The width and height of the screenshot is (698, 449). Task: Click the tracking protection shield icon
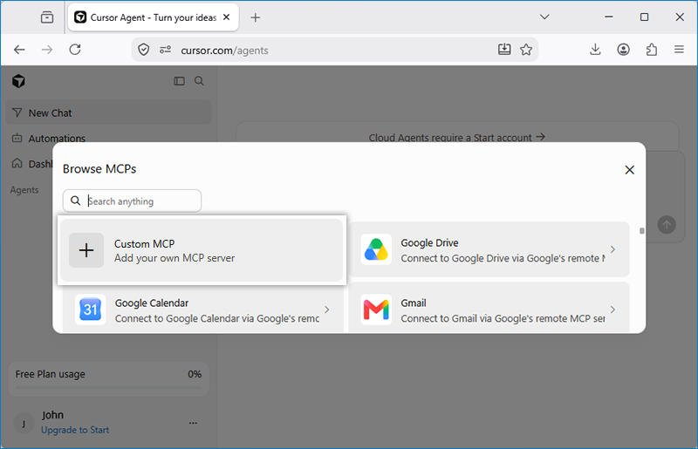(x=143, y=50)
